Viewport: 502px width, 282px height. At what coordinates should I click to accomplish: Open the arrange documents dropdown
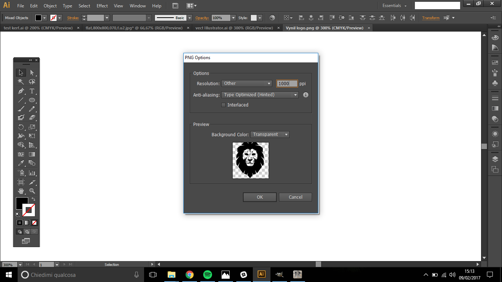[191, 6]
